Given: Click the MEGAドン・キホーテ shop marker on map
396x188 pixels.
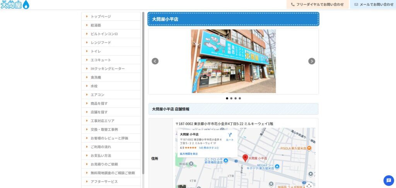Looking at the screenshot, I should click(x=277, y=166).
